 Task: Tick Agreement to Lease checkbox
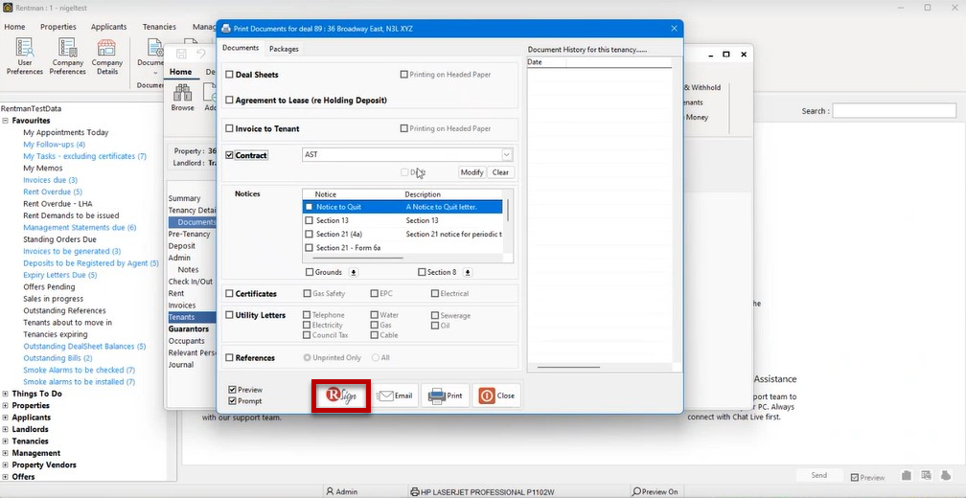pos(229,100)
